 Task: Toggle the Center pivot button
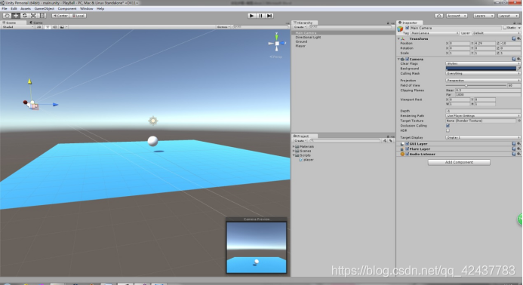pyautogui.click(x=60, y=16)
